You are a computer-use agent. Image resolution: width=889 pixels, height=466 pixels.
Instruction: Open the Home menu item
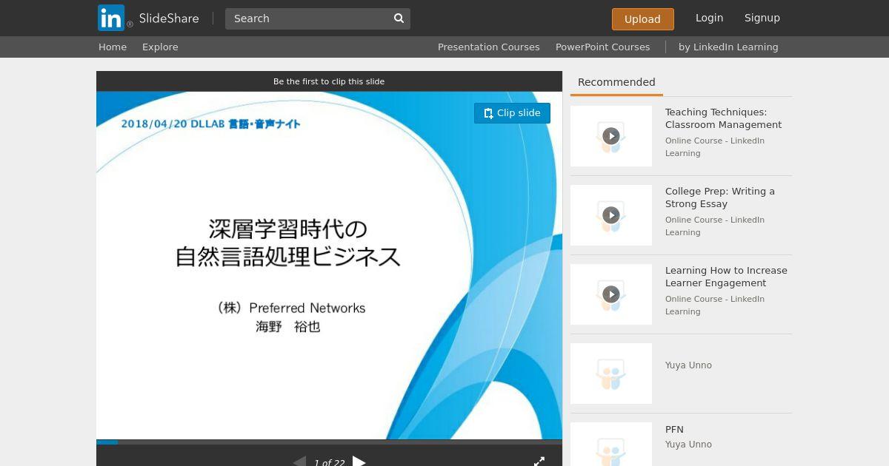(x=113, y=47)
